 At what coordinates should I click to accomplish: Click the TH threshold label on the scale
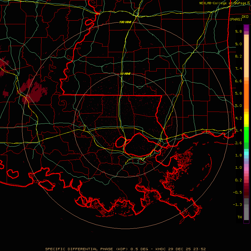[240, 217]
